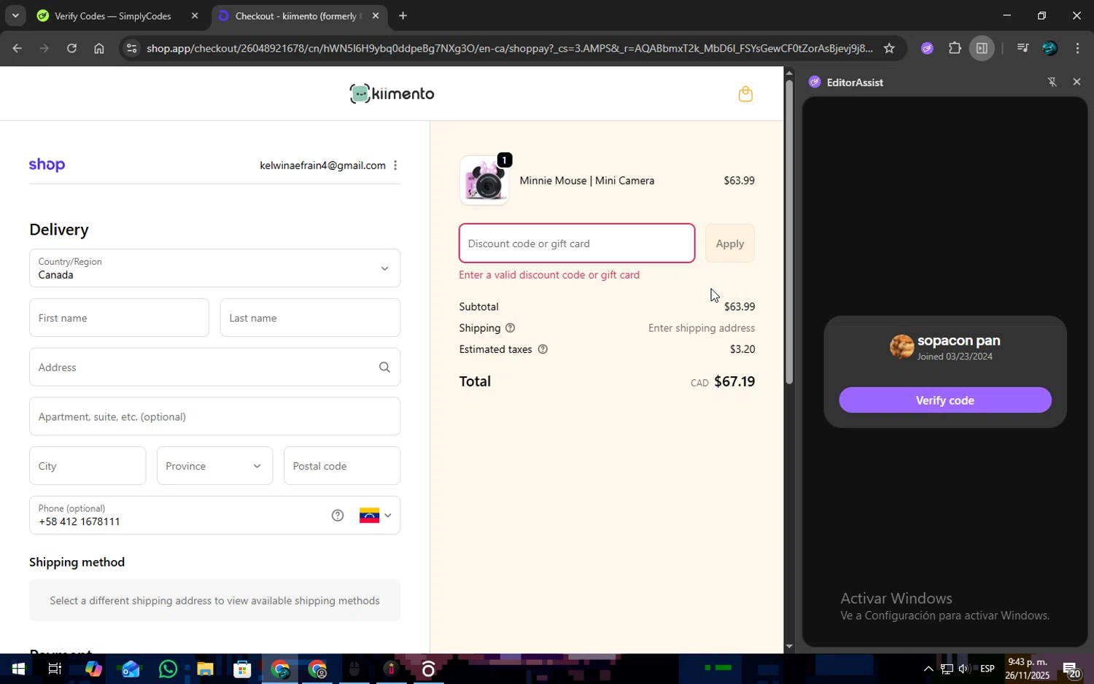Go to browser home page
1094x684 pixels.
point(99,48)
